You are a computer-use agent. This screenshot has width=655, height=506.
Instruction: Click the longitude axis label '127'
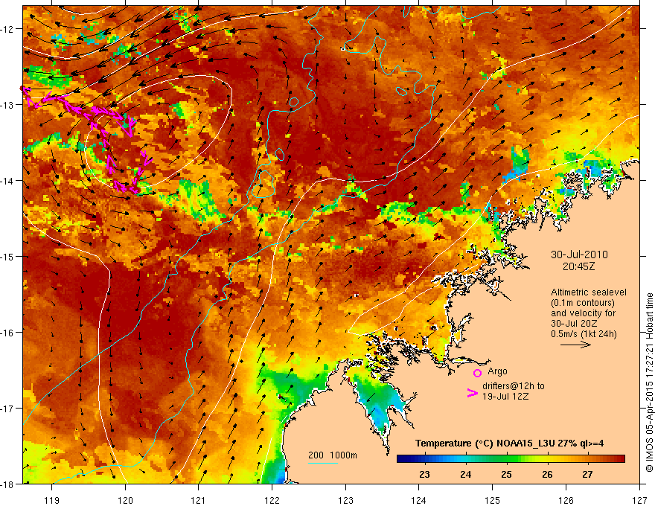click(x=639, y=501)
